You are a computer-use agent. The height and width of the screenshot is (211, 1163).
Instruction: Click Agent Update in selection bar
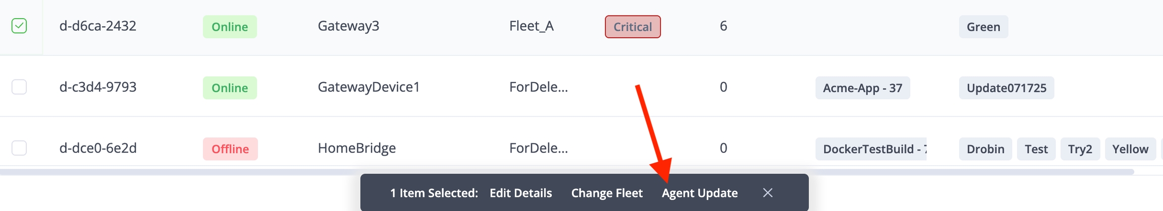pyautogui.click(x=700, y=193)
